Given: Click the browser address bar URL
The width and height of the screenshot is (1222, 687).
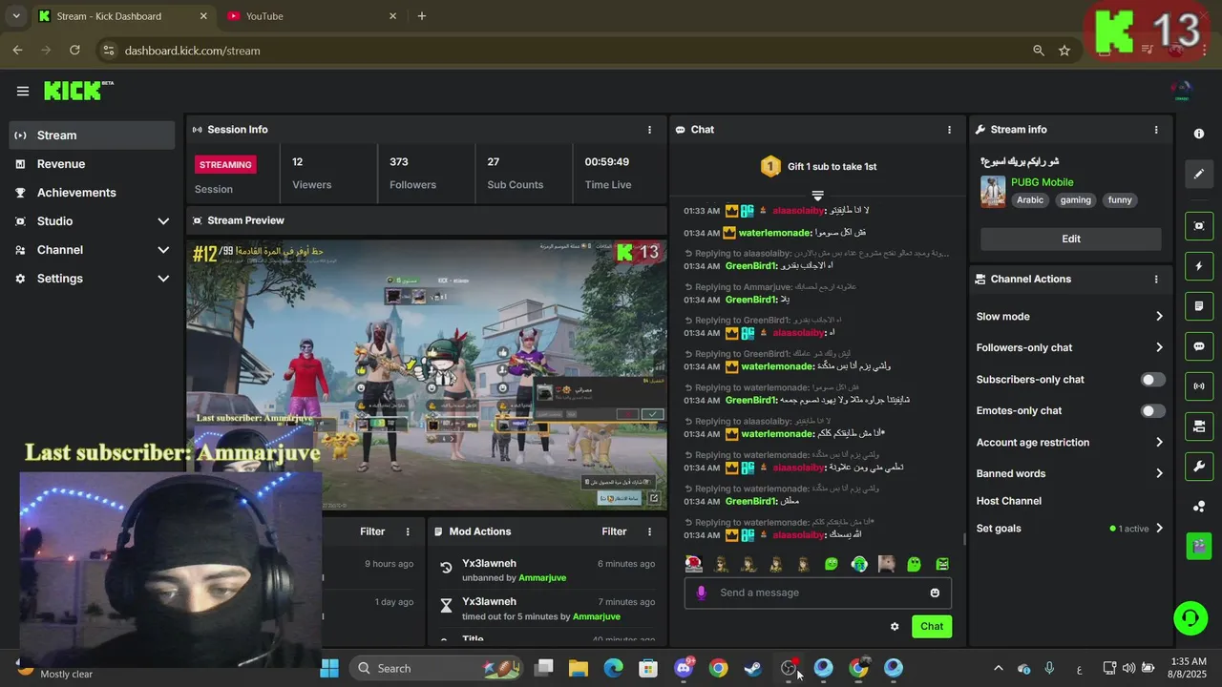Looking at the screenshot, I should point(192,51).
